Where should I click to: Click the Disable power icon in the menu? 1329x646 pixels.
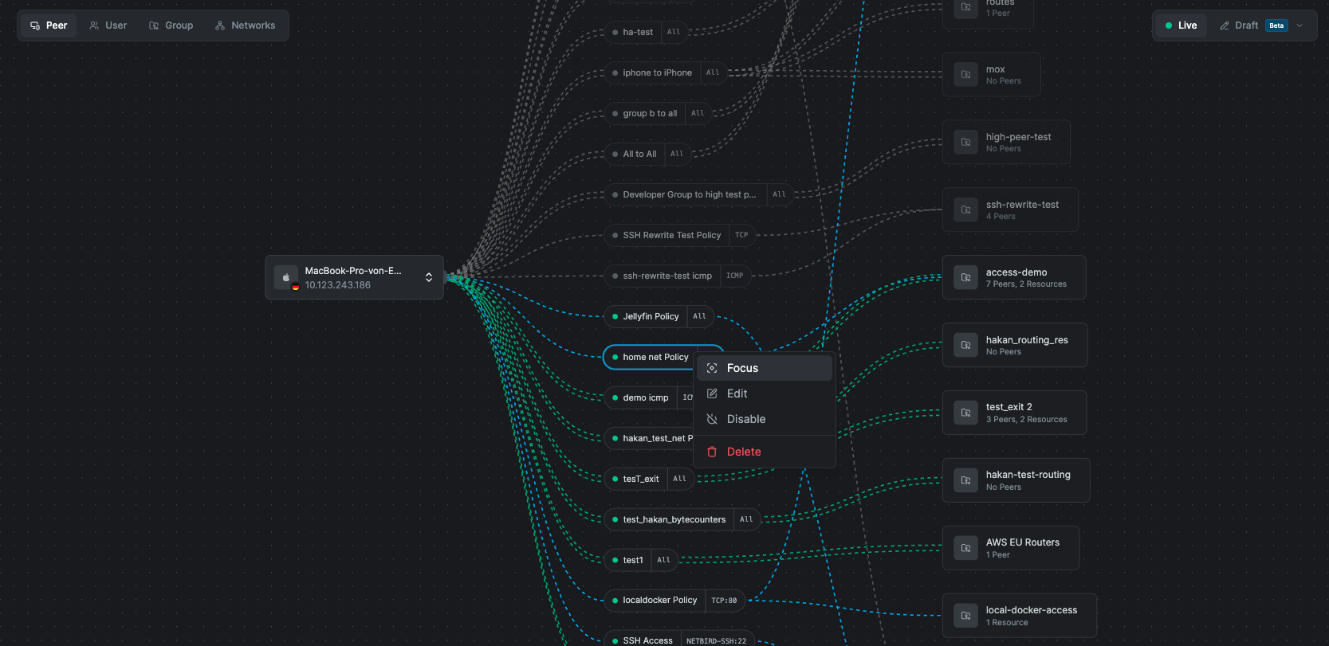(712, 419)
